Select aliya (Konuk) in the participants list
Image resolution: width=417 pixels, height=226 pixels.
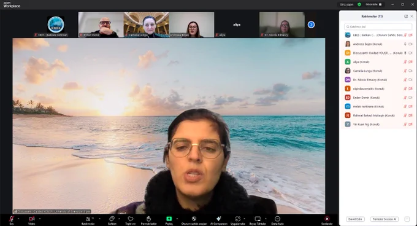click(x=378, y=62)
